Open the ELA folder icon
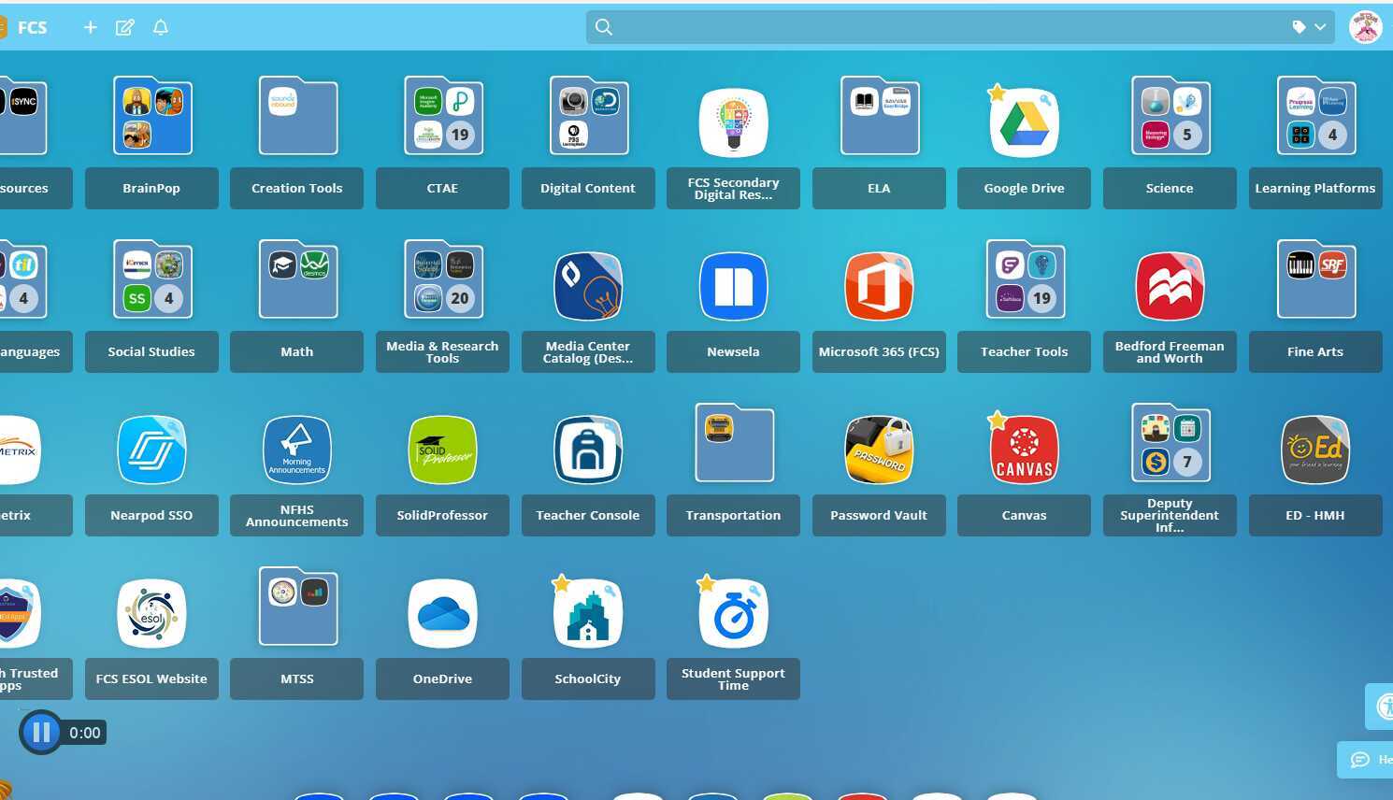Image resolution: width=1393 pixels, height=800 pixels. point(880,116)
